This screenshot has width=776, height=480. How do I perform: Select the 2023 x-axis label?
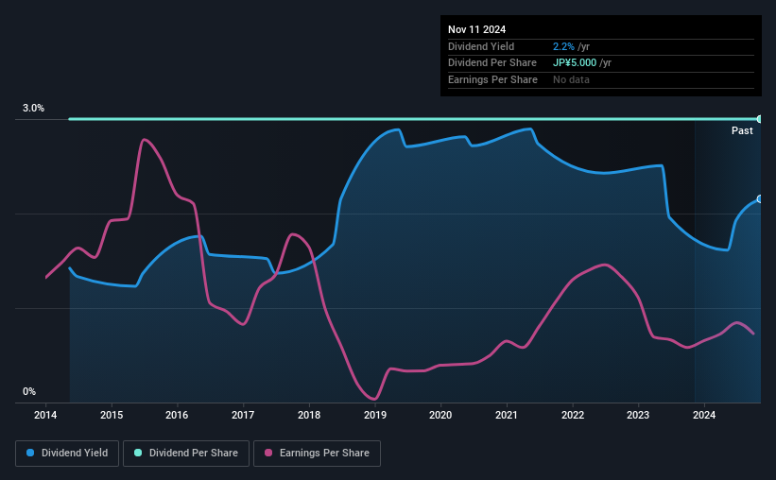point(638,415)
